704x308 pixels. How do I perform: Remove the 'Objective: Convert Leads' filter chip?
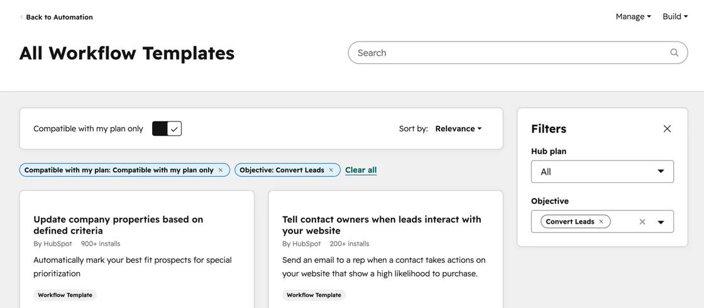coord(331,170)
